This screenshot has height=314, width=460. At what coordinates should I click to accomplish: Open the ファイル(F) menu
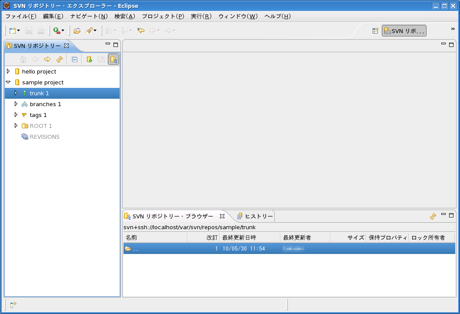tap(21, 17)
